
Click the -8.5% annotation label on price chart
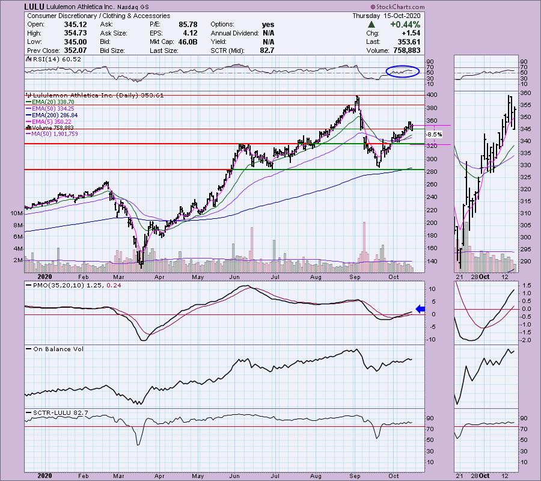coord(435,135)
